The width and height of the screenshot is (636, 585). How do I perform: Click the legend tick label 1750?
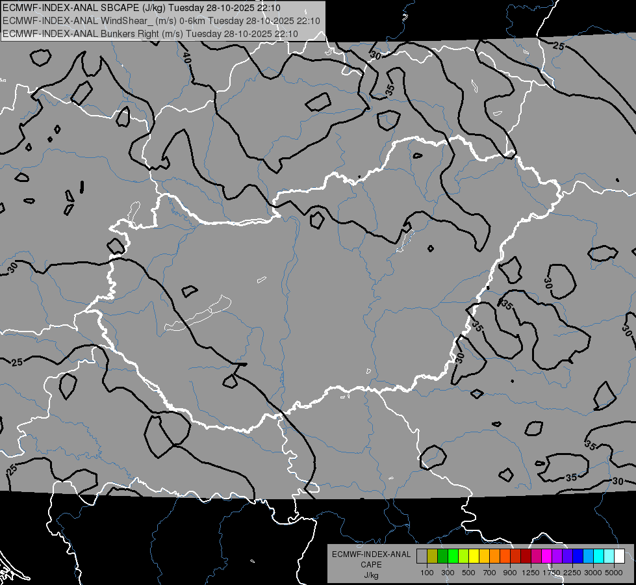point(552,573)
